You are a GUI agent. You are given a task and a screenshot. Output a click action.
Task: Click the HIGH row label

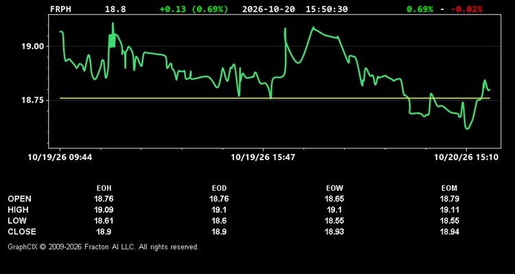click(18, 210)
